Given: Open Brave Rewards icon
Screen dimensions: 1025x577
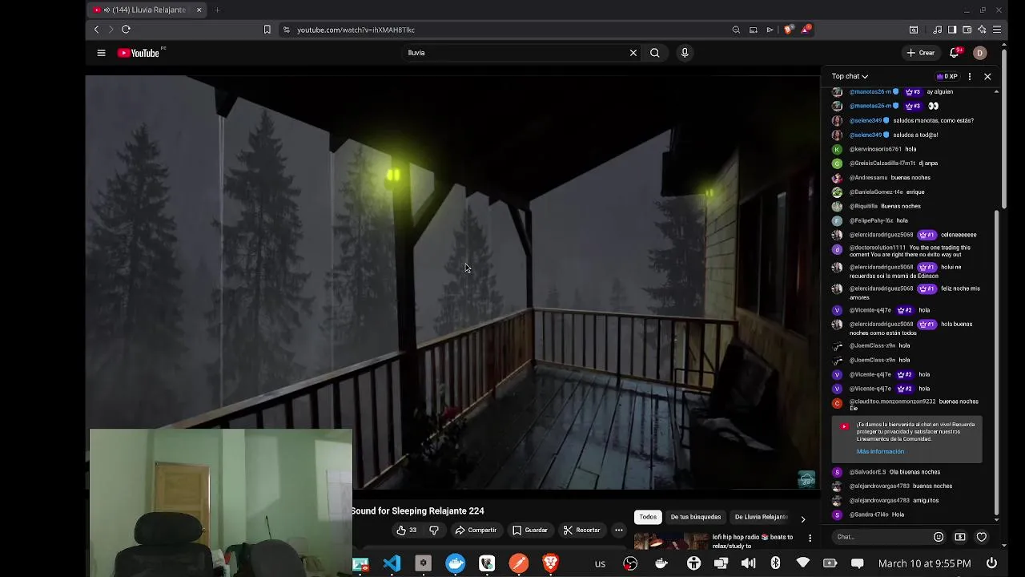Looking at the screenshot, I should 806,30.
